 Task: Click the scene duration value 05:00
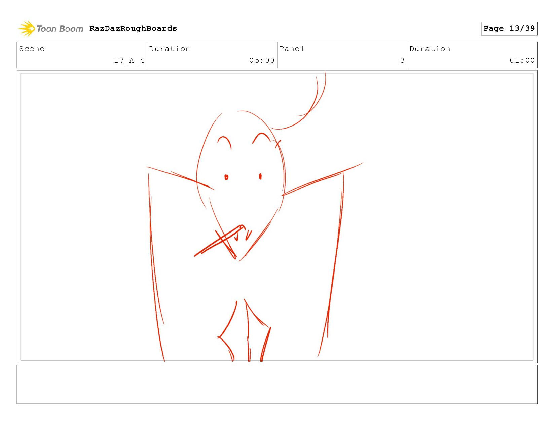pyautogui.click(x=262, y=60)
